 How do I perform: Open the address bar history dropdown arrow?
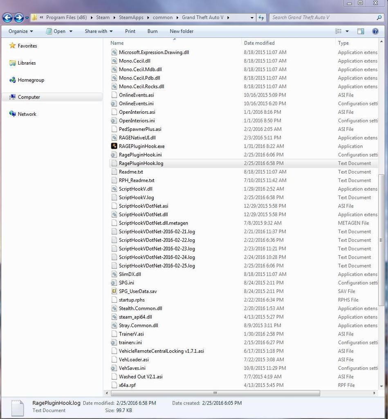pyautogui.click(x=252, y=18)
